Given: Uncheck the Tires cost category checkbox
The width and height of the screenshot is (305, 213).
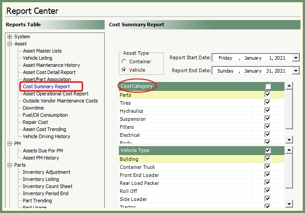Looking at the screenshot, I should point(268,103).
